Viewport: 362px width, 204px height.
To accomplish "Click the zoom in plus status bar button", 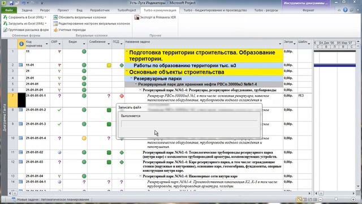I will click(353, 199).
